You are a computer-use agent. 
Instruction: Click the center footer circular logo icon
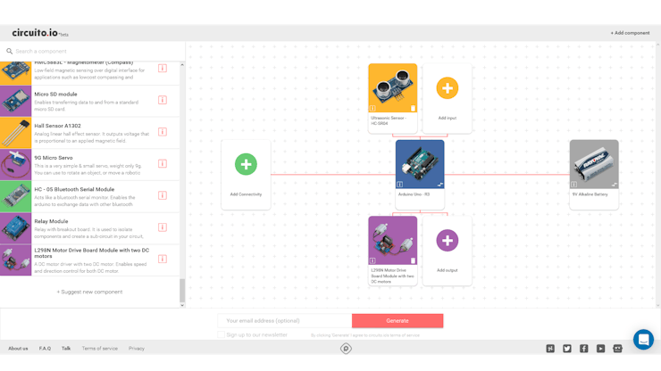tap(346, 349)
